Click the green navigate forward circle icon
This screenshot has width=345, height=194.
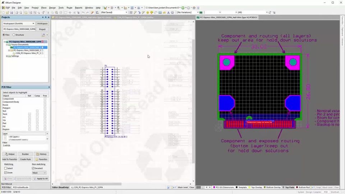pos(183,8)
